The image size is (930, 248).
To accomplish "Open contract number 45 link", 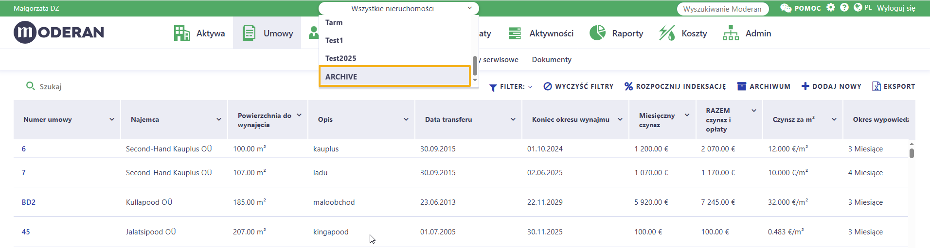I will coord(26,231).
